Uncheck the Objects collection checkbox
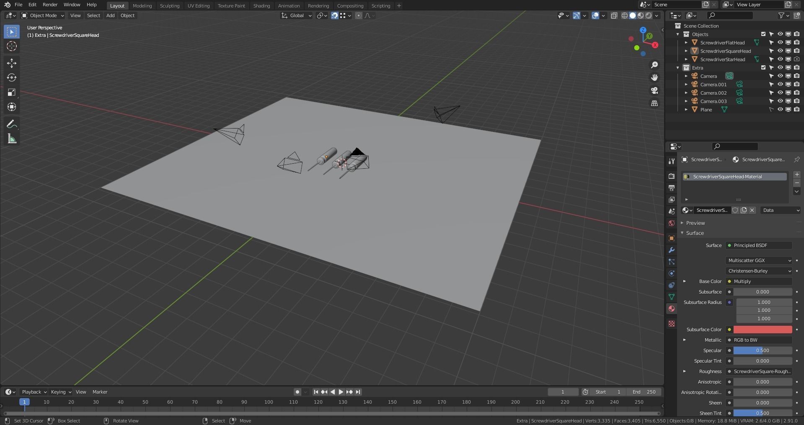This screenshot has height=425, width=804. click(763, 34)
